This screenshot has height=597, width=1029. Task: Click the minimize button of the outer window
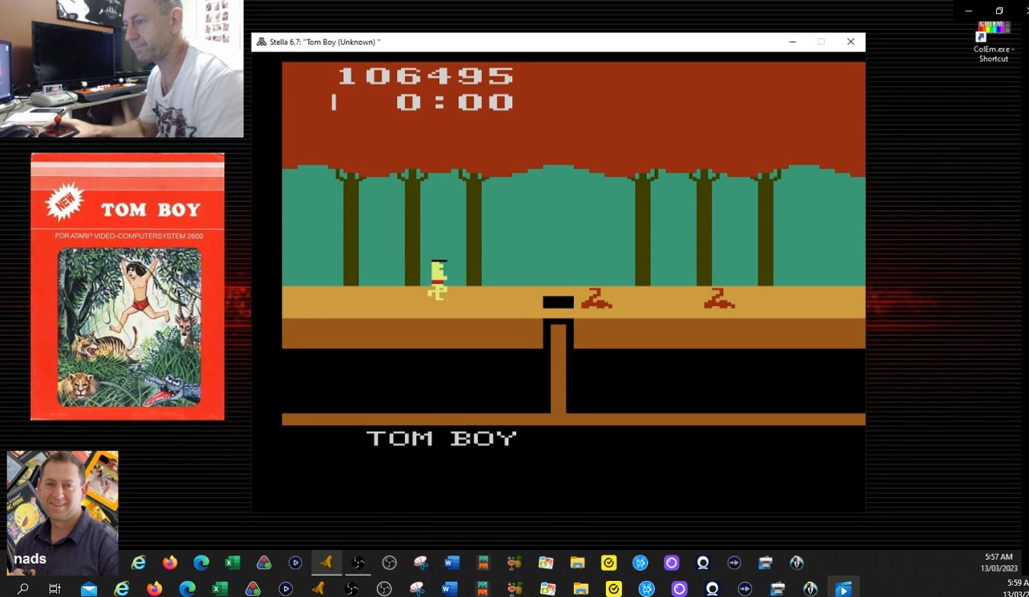(x=968, y=11)
